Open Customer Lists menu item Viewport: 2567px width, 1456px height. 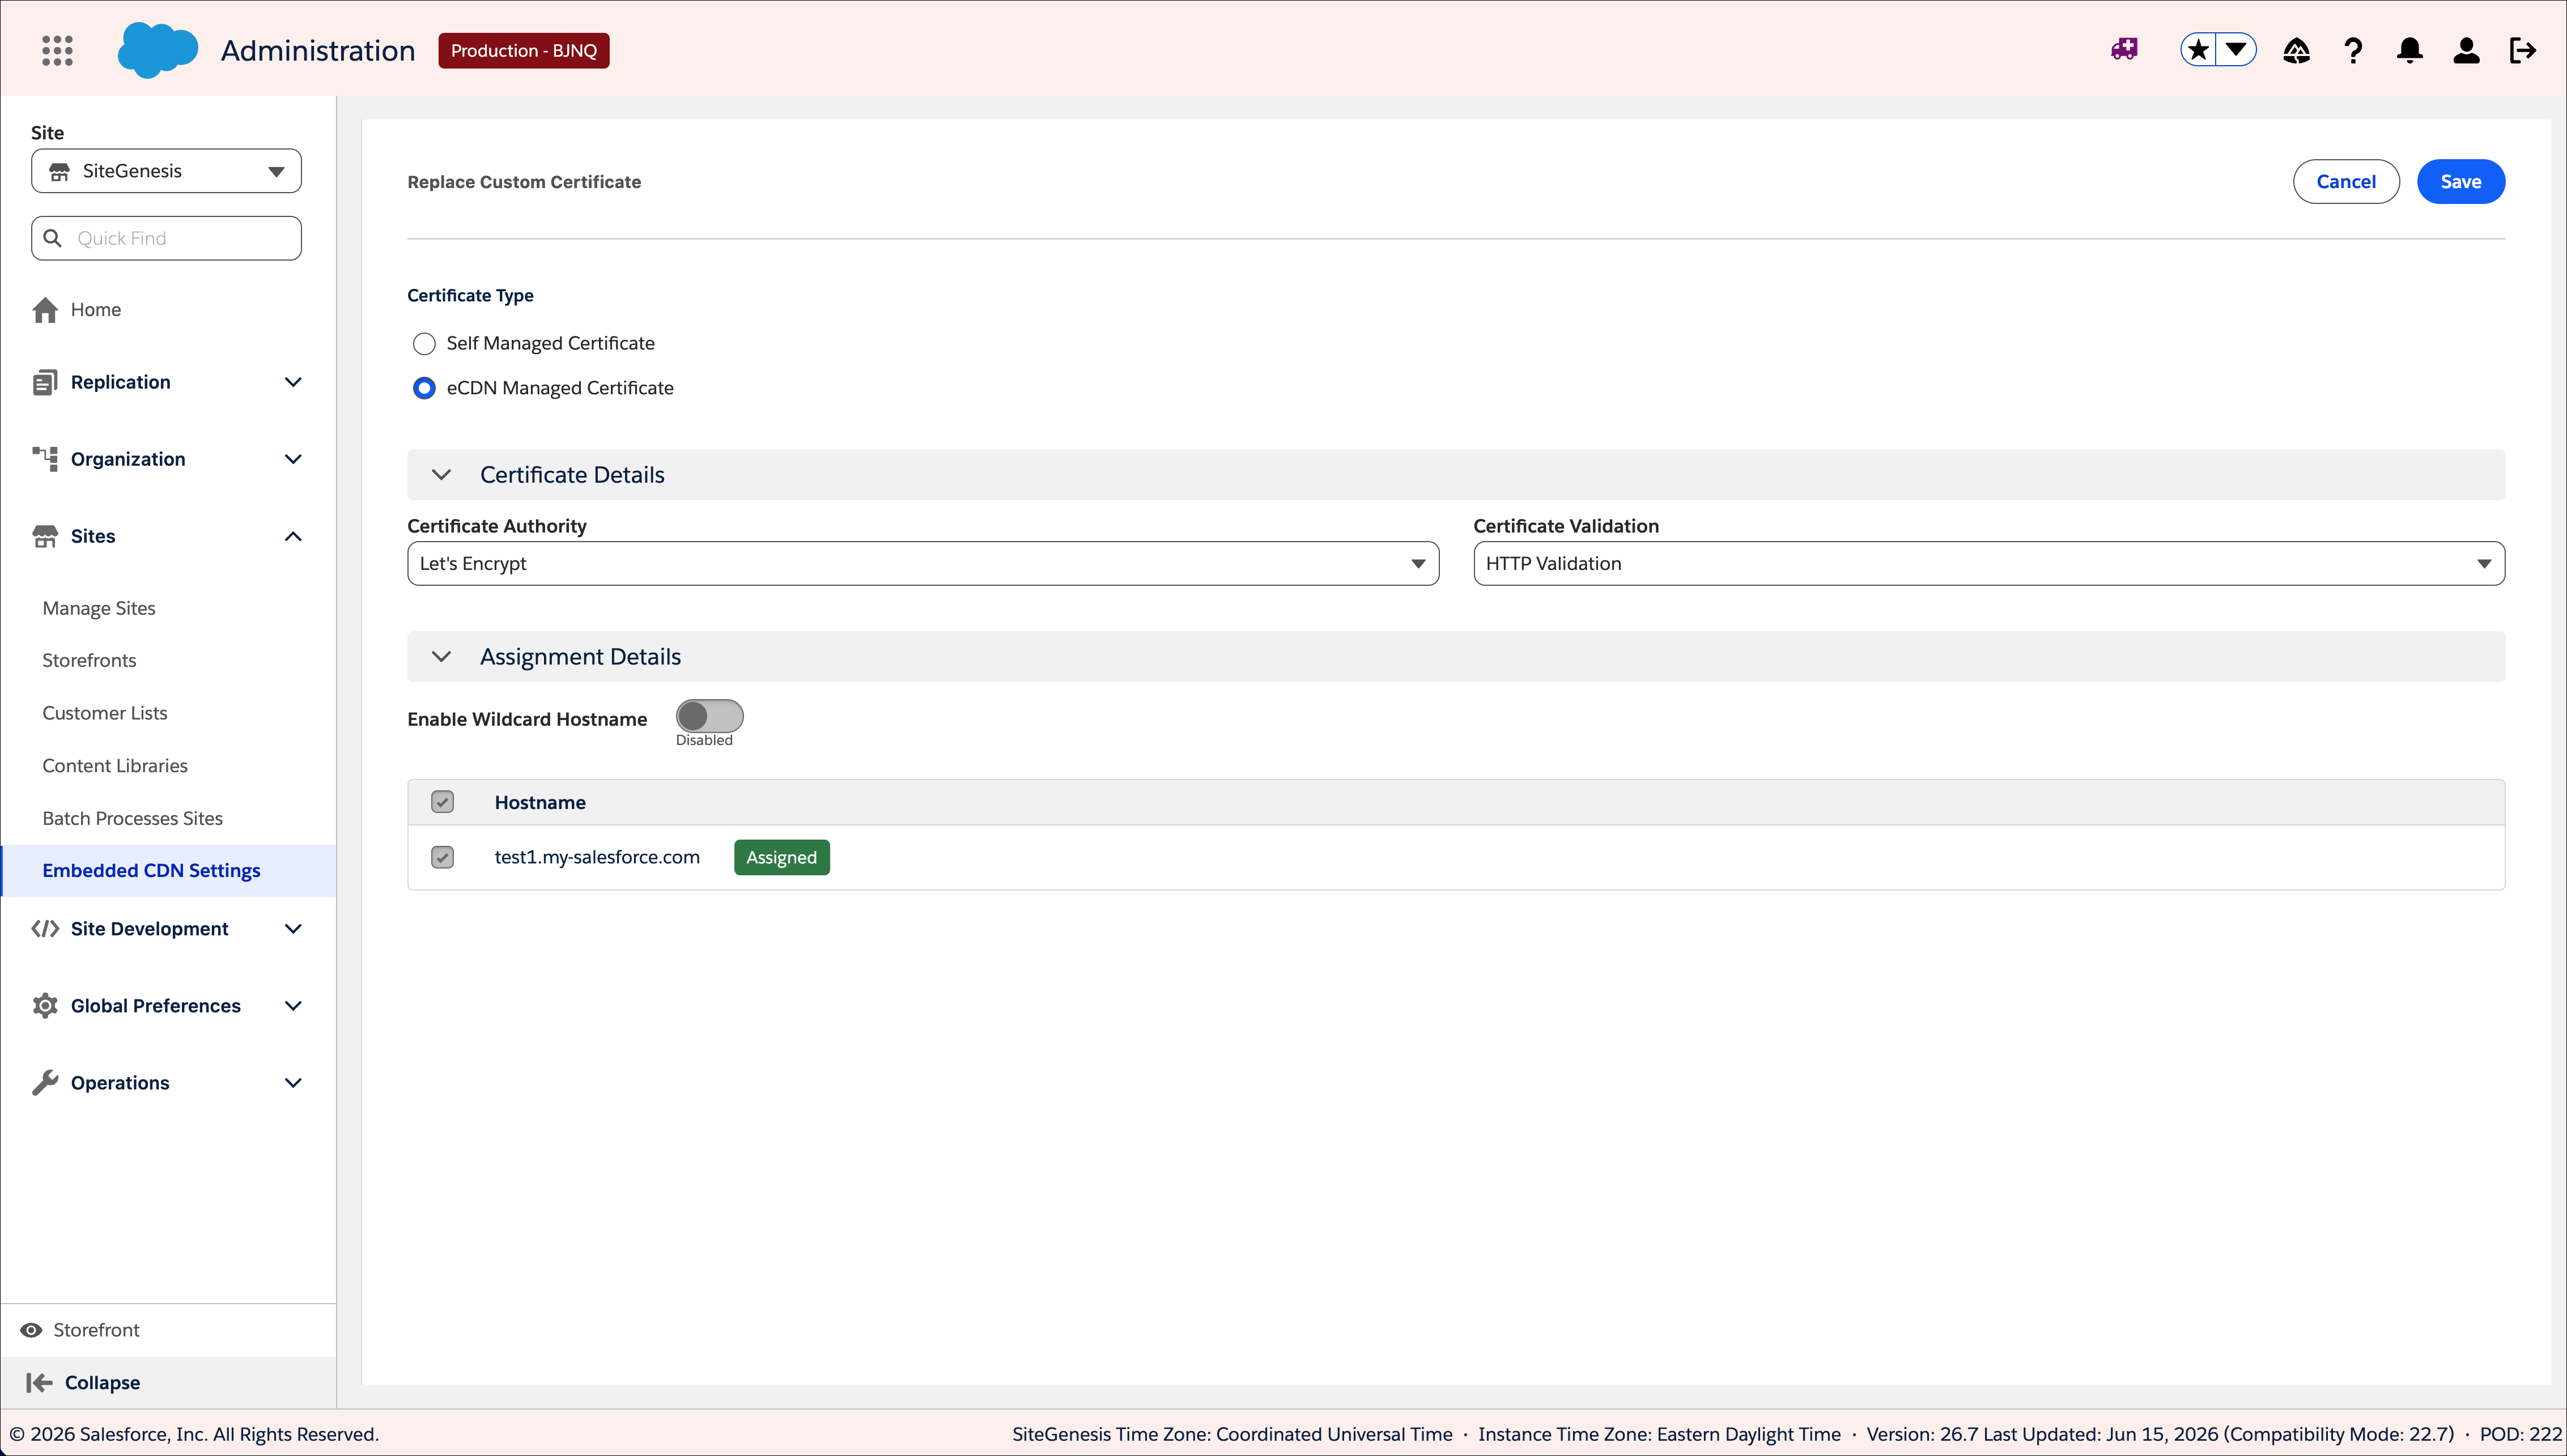coord(105,713)
